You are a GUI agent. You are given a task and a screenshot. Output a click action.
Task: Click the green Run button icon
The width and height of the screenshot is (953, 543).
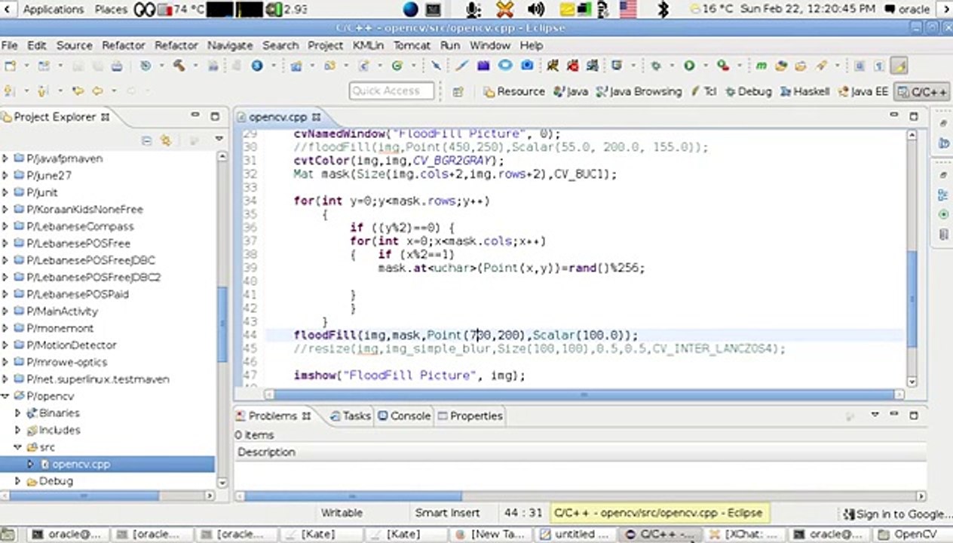coord(689,66)
